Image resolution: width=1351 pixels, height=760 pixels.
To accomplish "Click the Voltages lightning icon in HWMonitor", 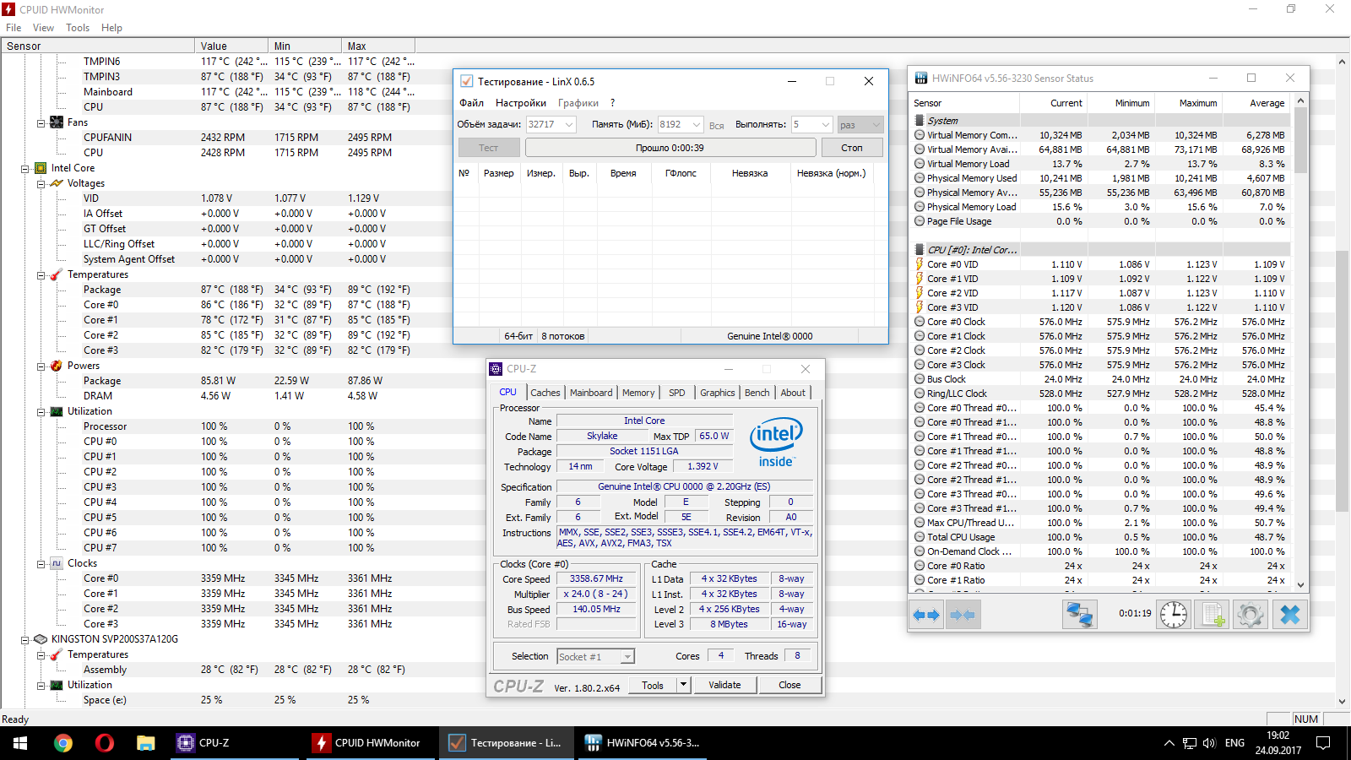I will tap(57, 183).
